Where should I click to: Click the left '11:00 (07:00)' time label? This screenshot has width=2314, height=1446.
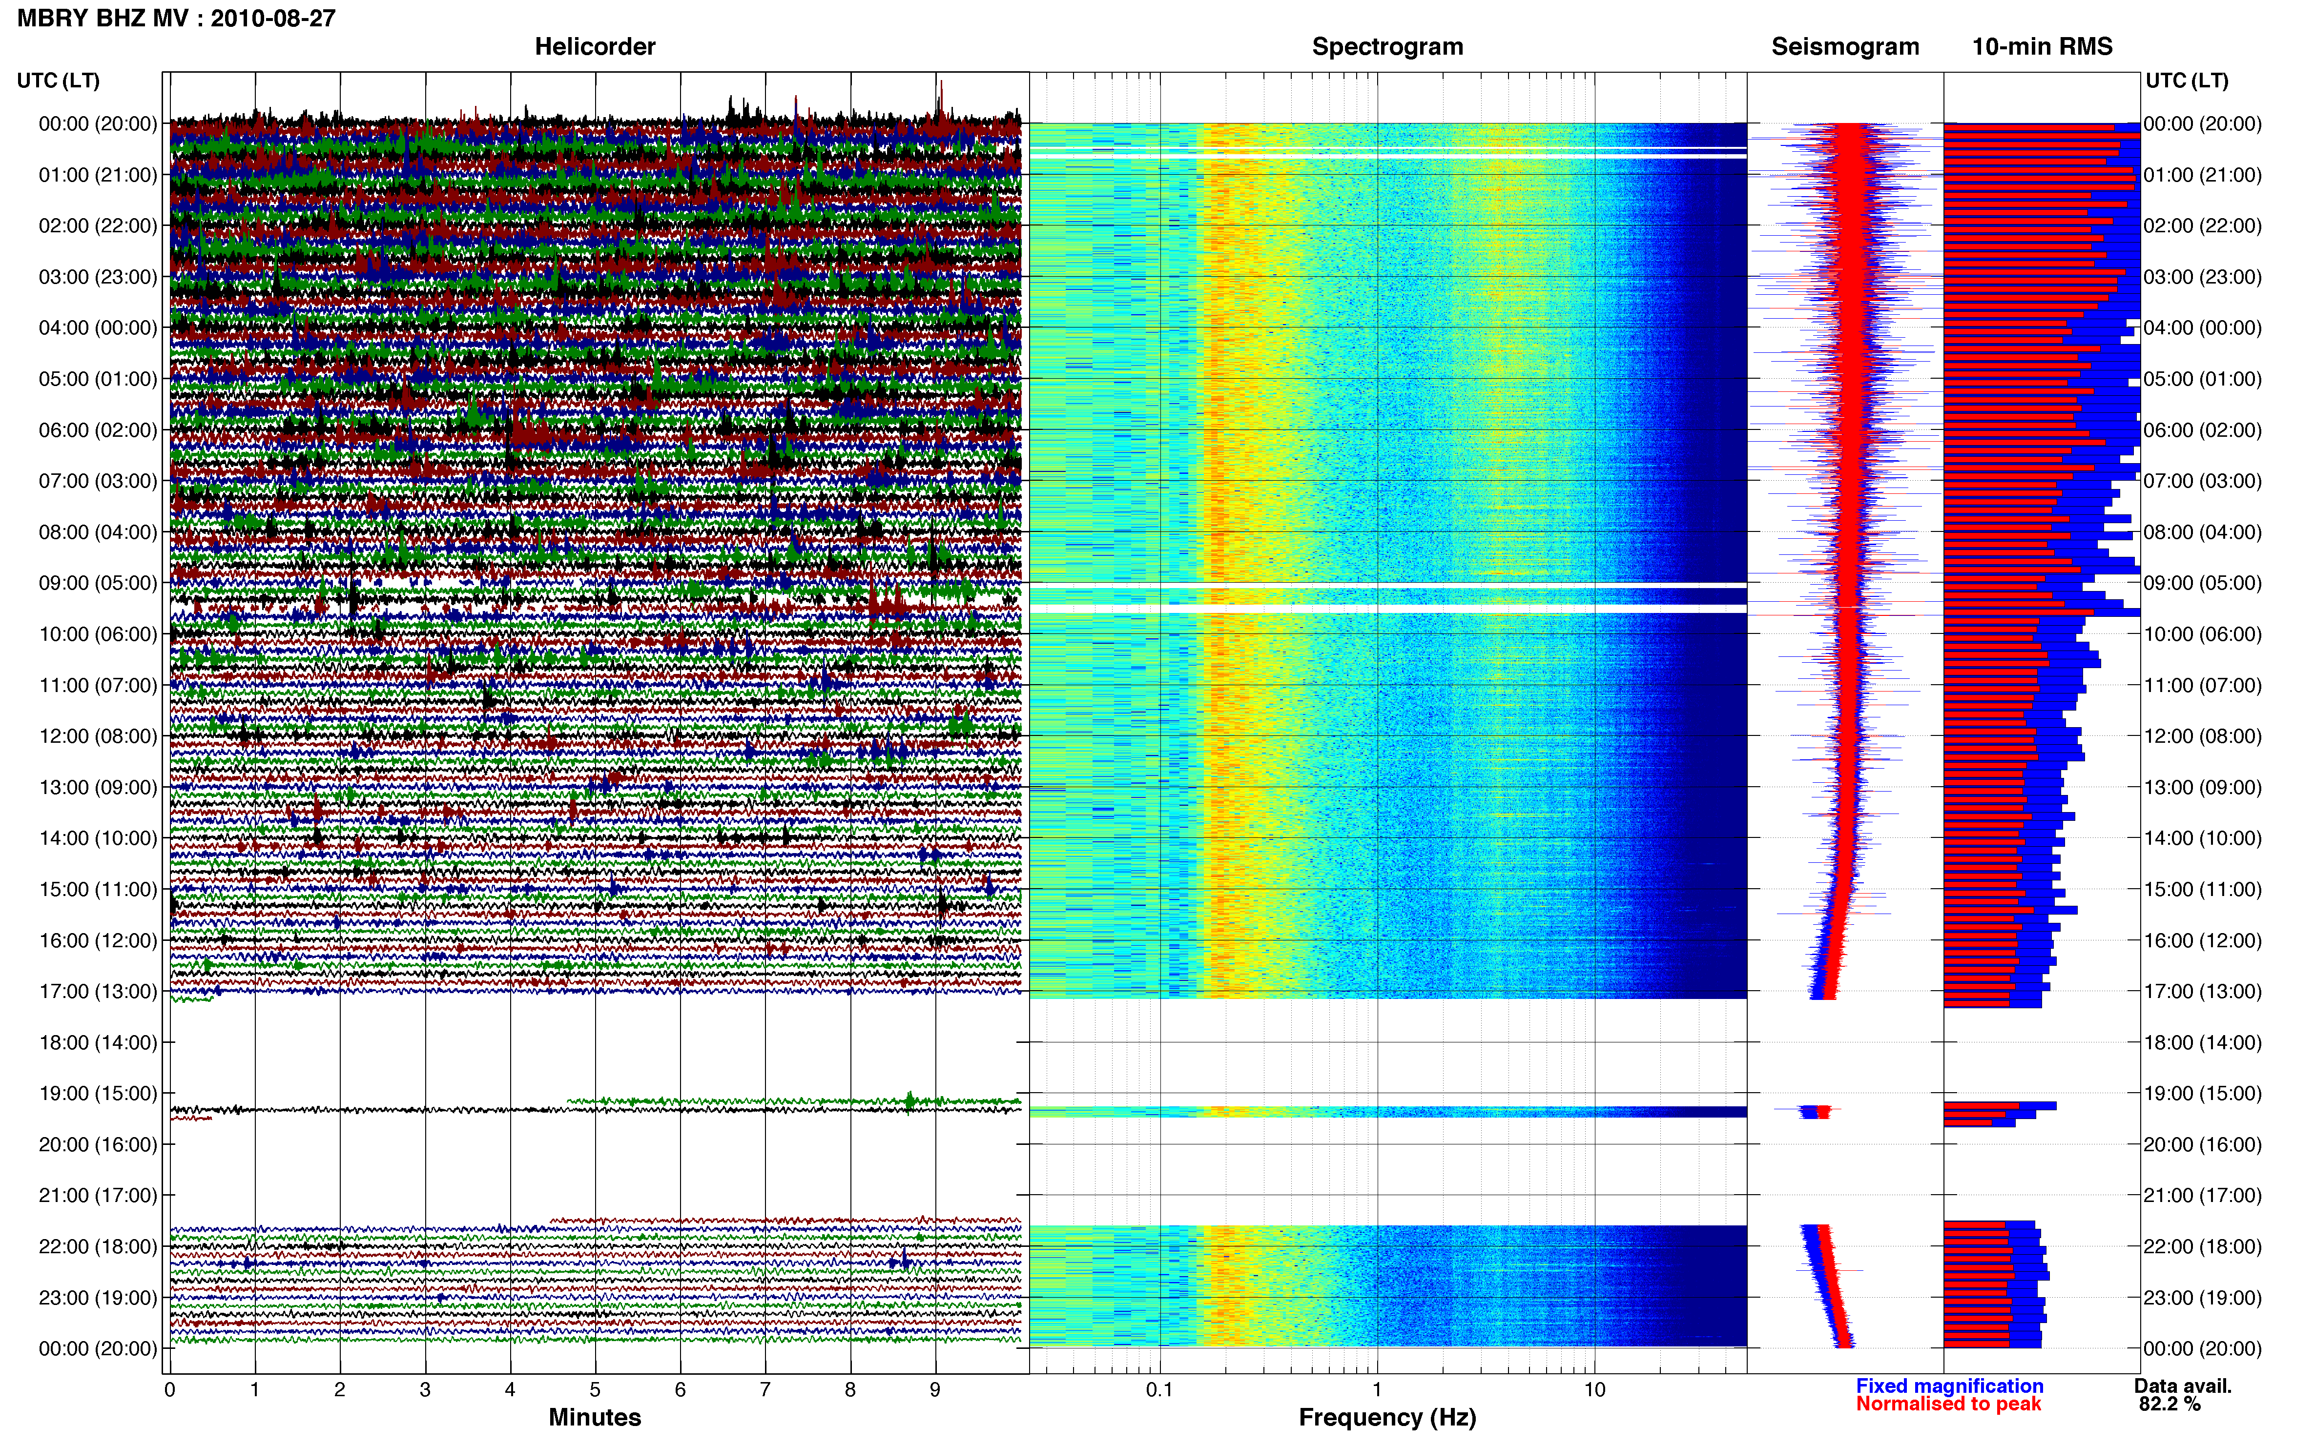98,685
